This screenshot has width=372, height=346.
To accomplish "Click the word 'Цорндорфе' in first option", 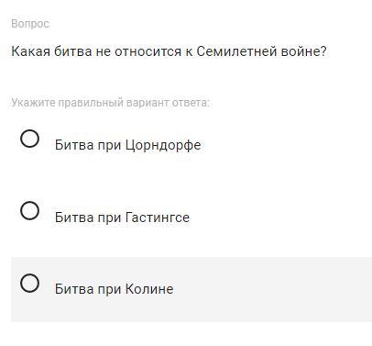I will [x=163, y=145].
